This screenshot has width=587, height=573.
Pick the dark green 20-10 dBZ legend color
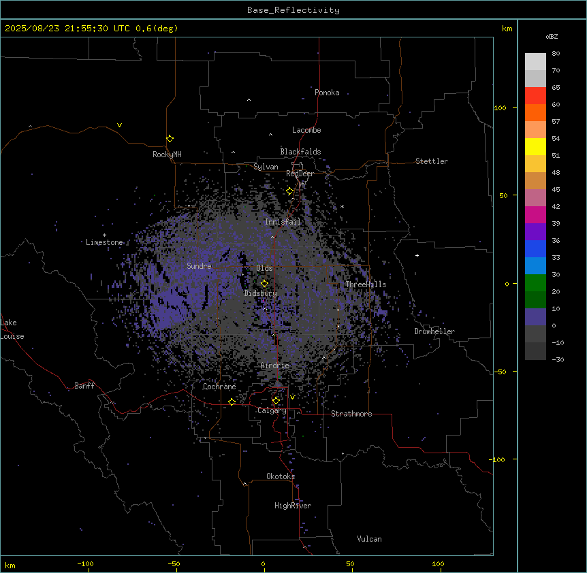tap(535, 300)
